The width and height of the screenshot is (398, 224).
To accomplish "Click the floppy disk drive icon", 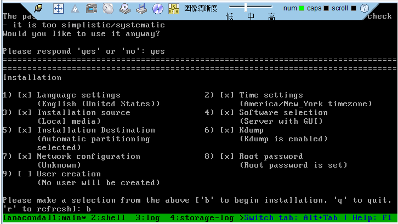I will coord(141,8).
